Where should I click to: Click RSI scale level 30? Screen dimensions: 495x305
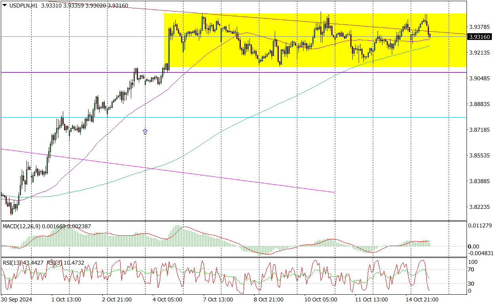coord(471,283)
